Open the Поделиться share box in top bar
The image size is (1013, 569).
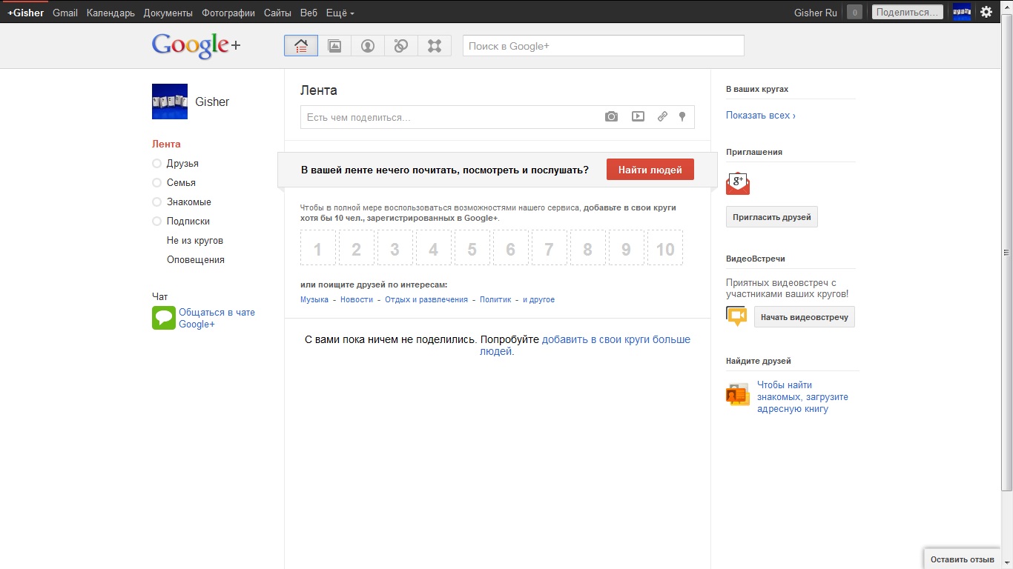pyautogui.click(x=907, y=13)
